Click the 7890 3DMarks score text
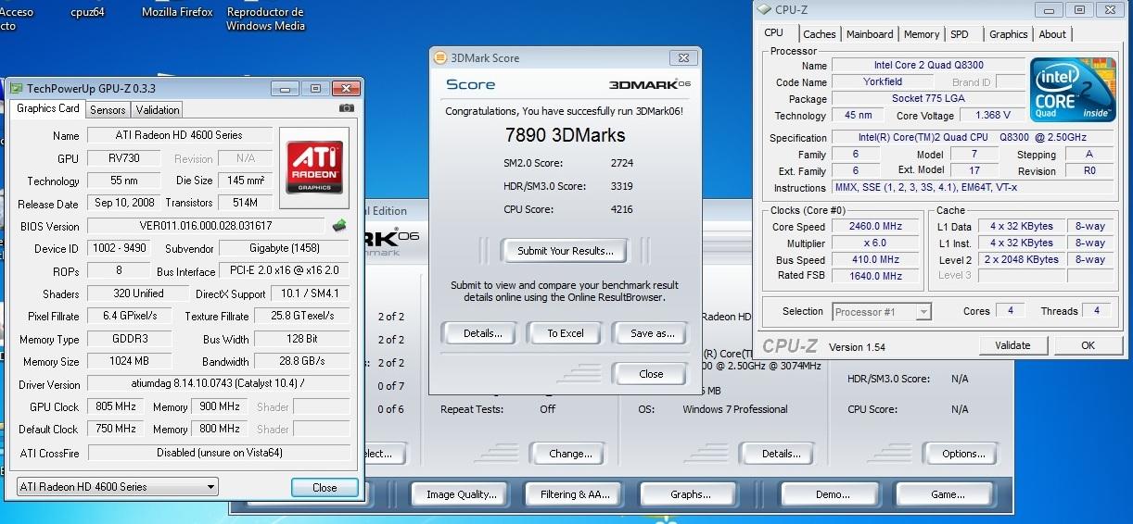The height and width of the screenshot is (524, 1133). [565, 135]
